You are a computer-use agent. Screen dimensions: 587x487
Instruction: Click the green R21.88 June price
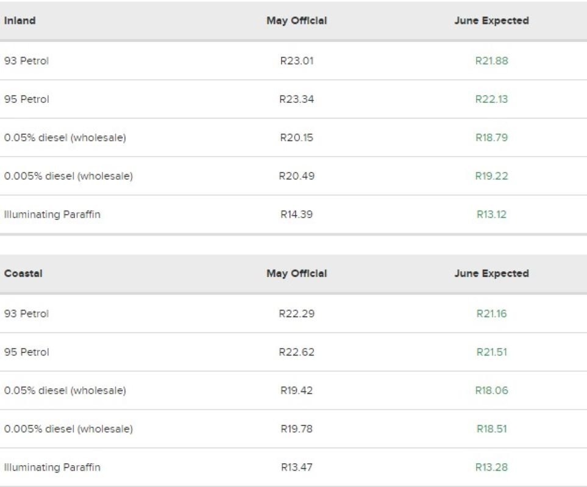point(491,61)
